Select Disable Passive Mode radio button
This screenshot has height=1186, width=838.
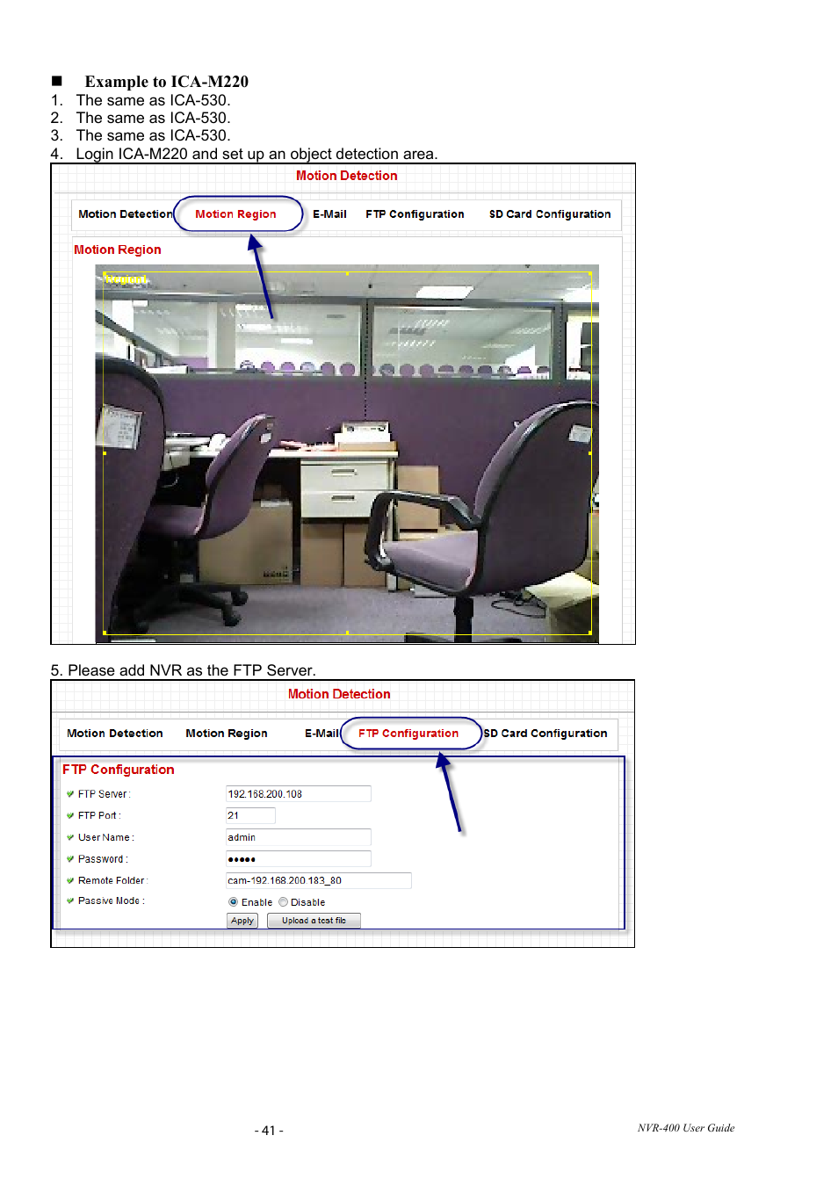283,902
